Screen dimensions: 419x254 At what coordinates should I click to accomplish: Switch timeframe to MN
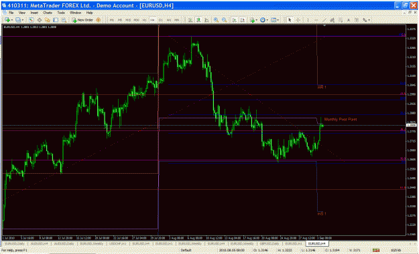(x=177, y=20)
